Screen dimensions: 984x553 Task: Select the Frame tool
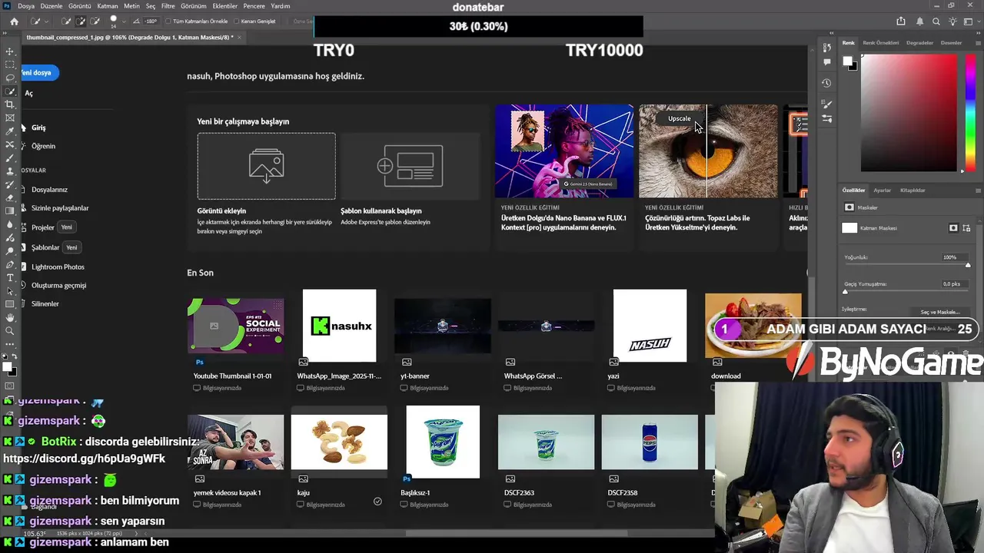coord(10,118)
